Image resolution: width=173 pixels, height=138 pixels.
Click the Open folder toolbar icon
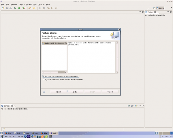[x=34, y=8]
